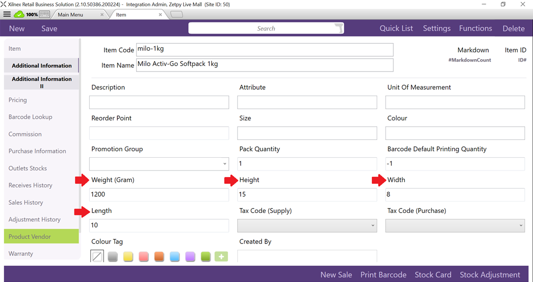Select the blue colour tag
The image size is (533, 282).
click(x=175, y=256)
